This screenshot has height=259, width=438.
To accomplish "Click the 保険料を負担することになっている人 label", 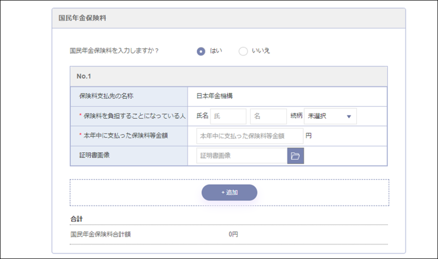I will [x=132, y=116].
